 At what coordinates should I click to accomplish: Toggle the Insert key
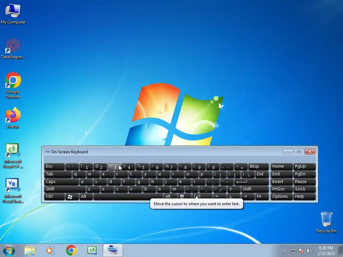click(281, 182)
